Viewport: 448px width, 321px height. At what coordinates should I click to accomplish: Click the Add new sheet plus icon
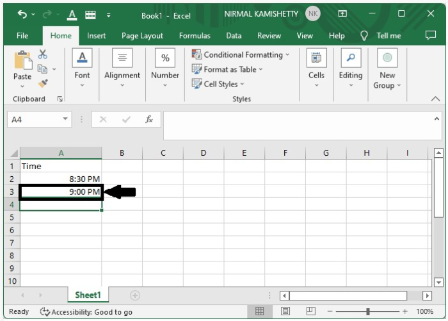click(x=134, y=295)
